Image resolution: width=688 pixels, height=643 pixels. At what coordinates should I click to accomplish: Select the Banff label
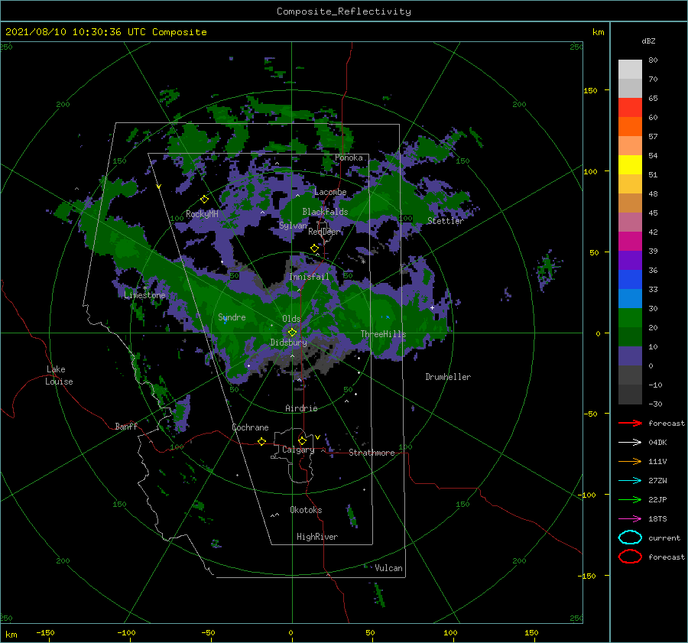click(126, 426)
